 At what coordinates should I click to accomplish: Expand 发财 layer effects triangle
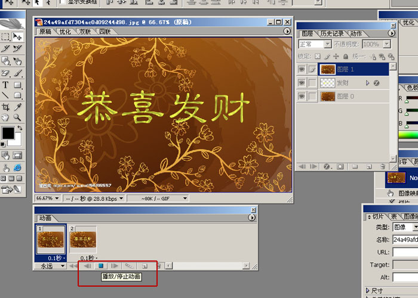[x=367, y=83]
